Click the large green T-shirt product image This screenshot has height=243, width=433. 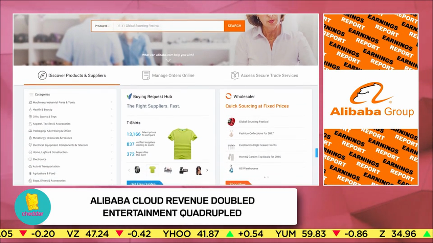click(x=182, y=143)
